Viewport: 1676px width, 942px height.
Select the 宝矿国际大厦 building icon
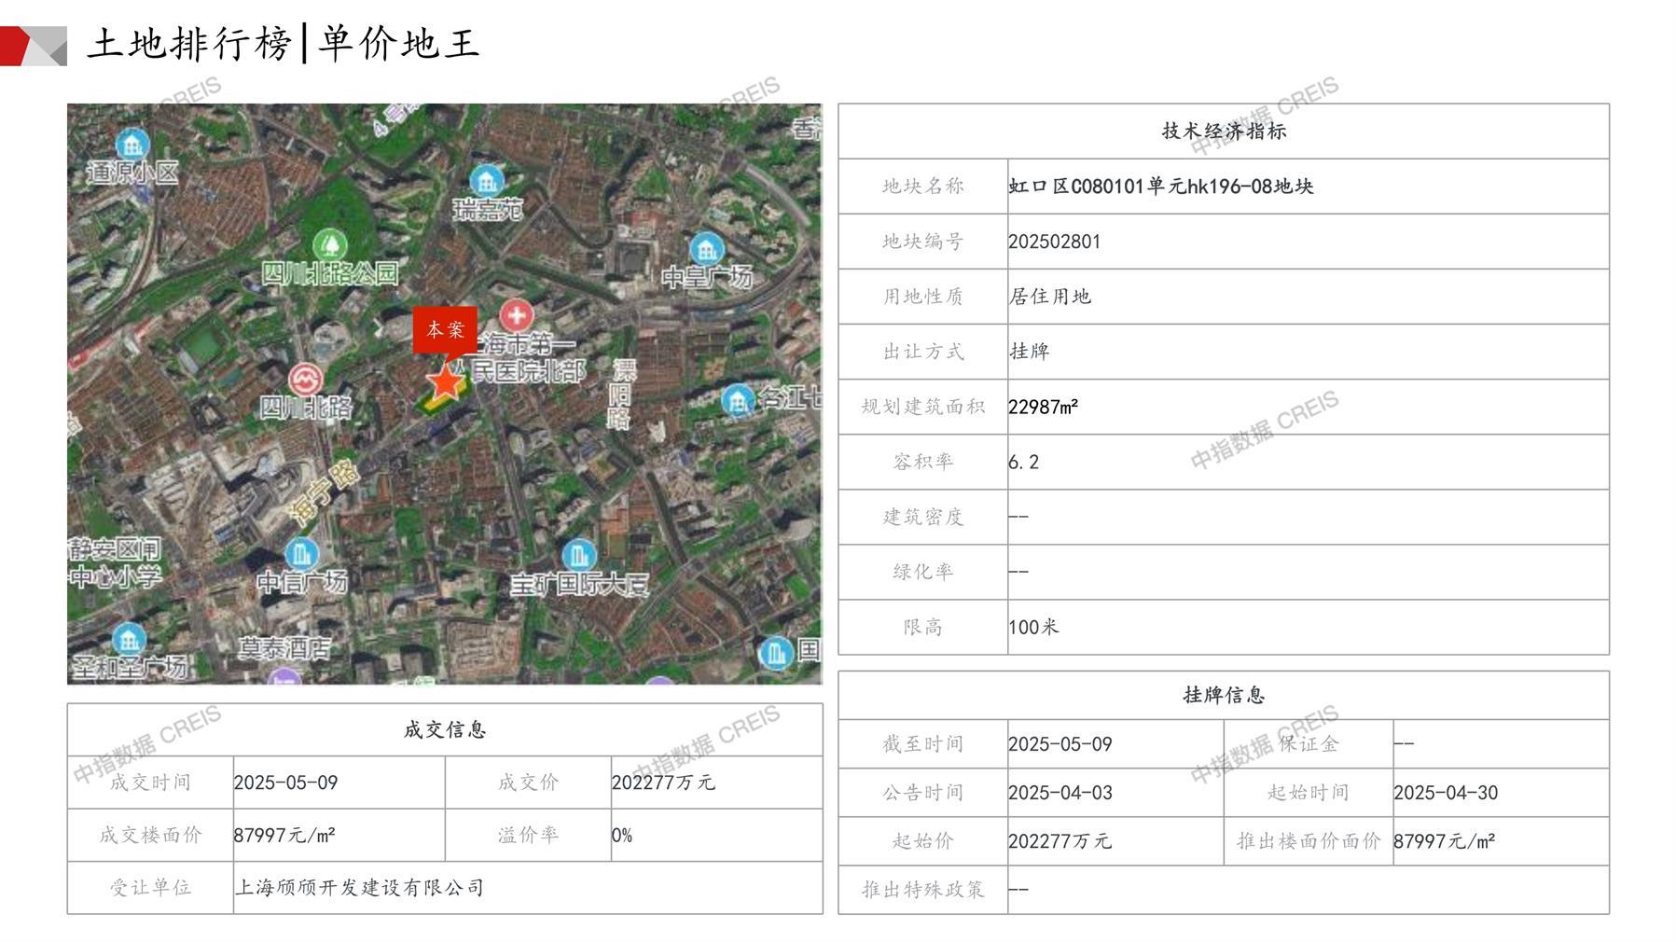pyautogui.click(x=578, y=556)
